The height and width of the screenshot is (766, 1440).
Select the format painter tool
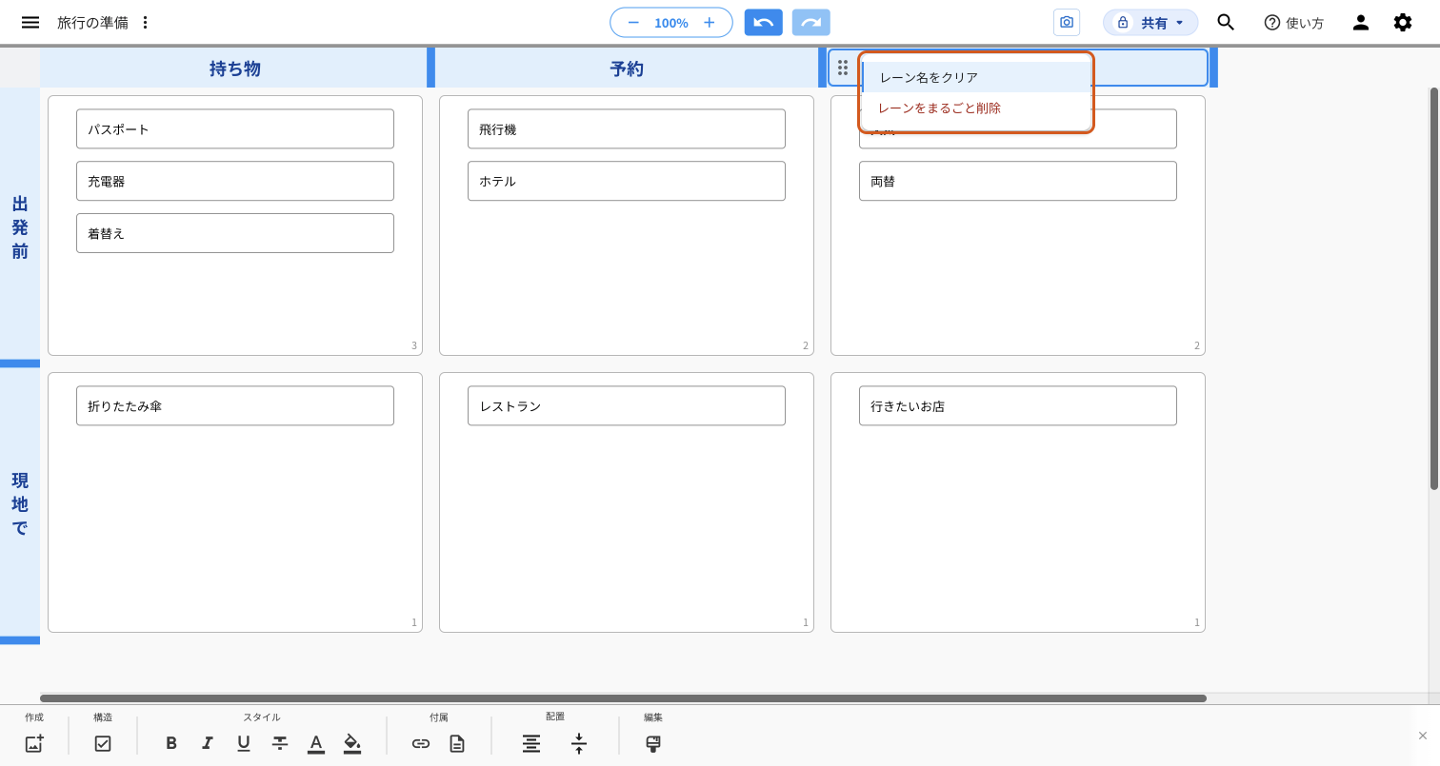pyautogui.click(x=653, y=743)
